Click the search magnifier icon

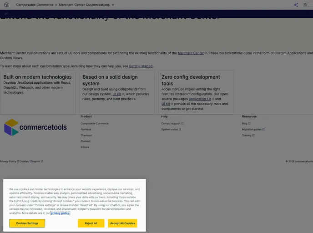click(305, 5)
